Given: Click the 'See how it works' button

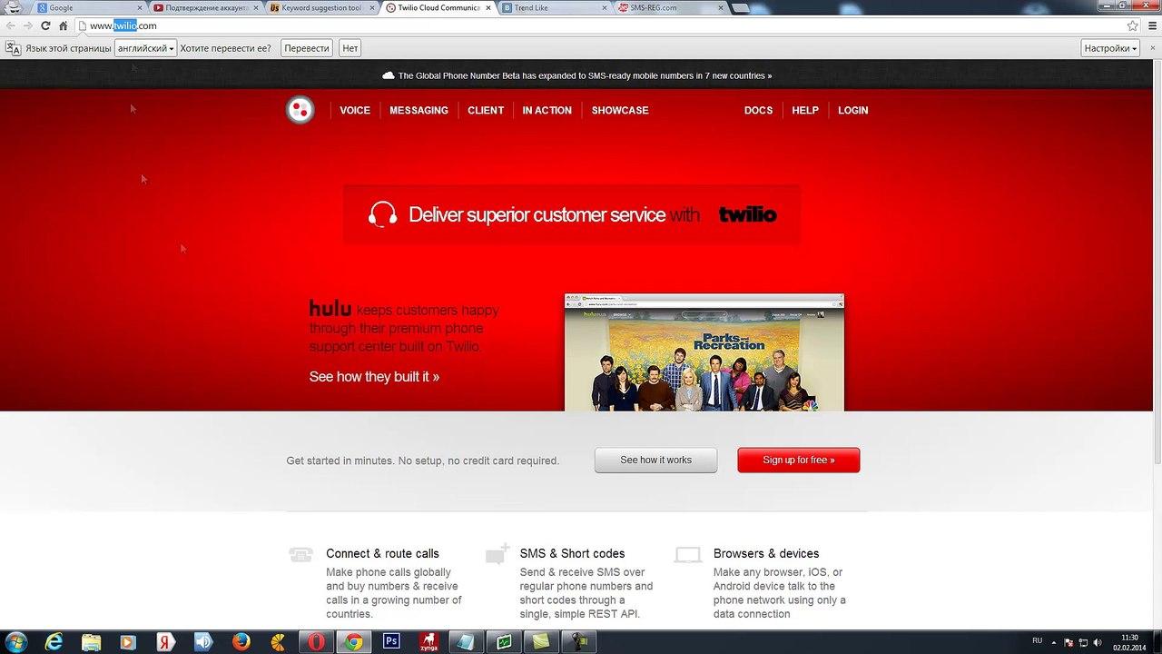Looking at the screenshot, I should 655,461.
